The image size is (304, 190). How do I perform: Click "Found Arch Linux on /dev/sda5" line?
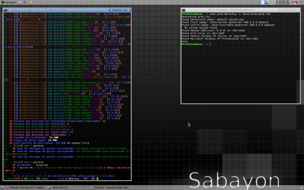[x=203, y=33]
